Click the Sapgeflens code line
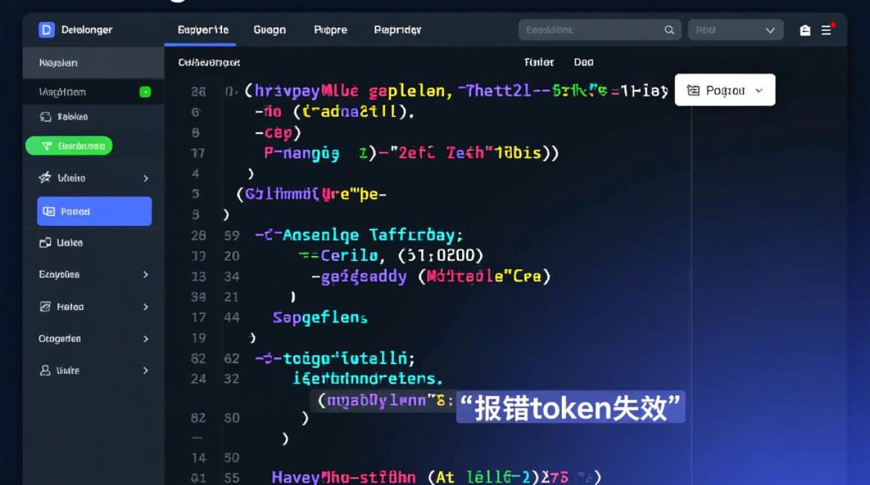 (320, 318)
